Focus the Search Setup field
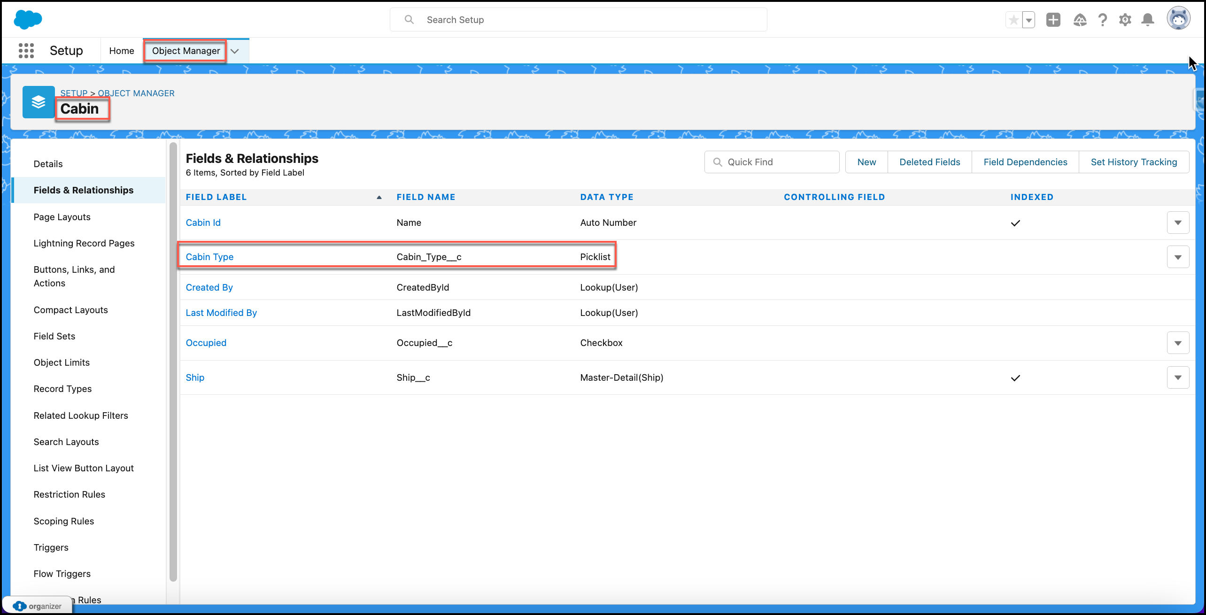The width and height of the screenshot is (1206, 615). coord(578,20)
